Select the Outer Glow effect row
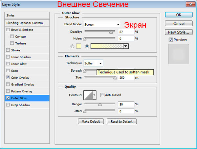The height and width of the screenshot is (149, 197). 27,98
